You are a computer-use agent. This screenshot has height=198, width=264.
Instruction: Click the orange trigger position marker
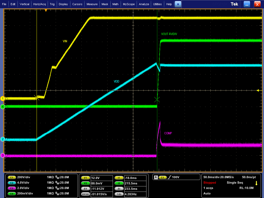[x=46, y=10]
